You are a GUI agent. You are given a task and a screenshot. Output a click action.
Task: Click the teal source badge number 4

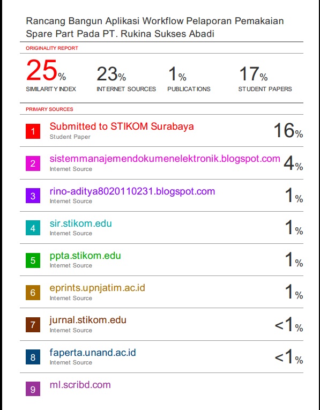[33, 228]
